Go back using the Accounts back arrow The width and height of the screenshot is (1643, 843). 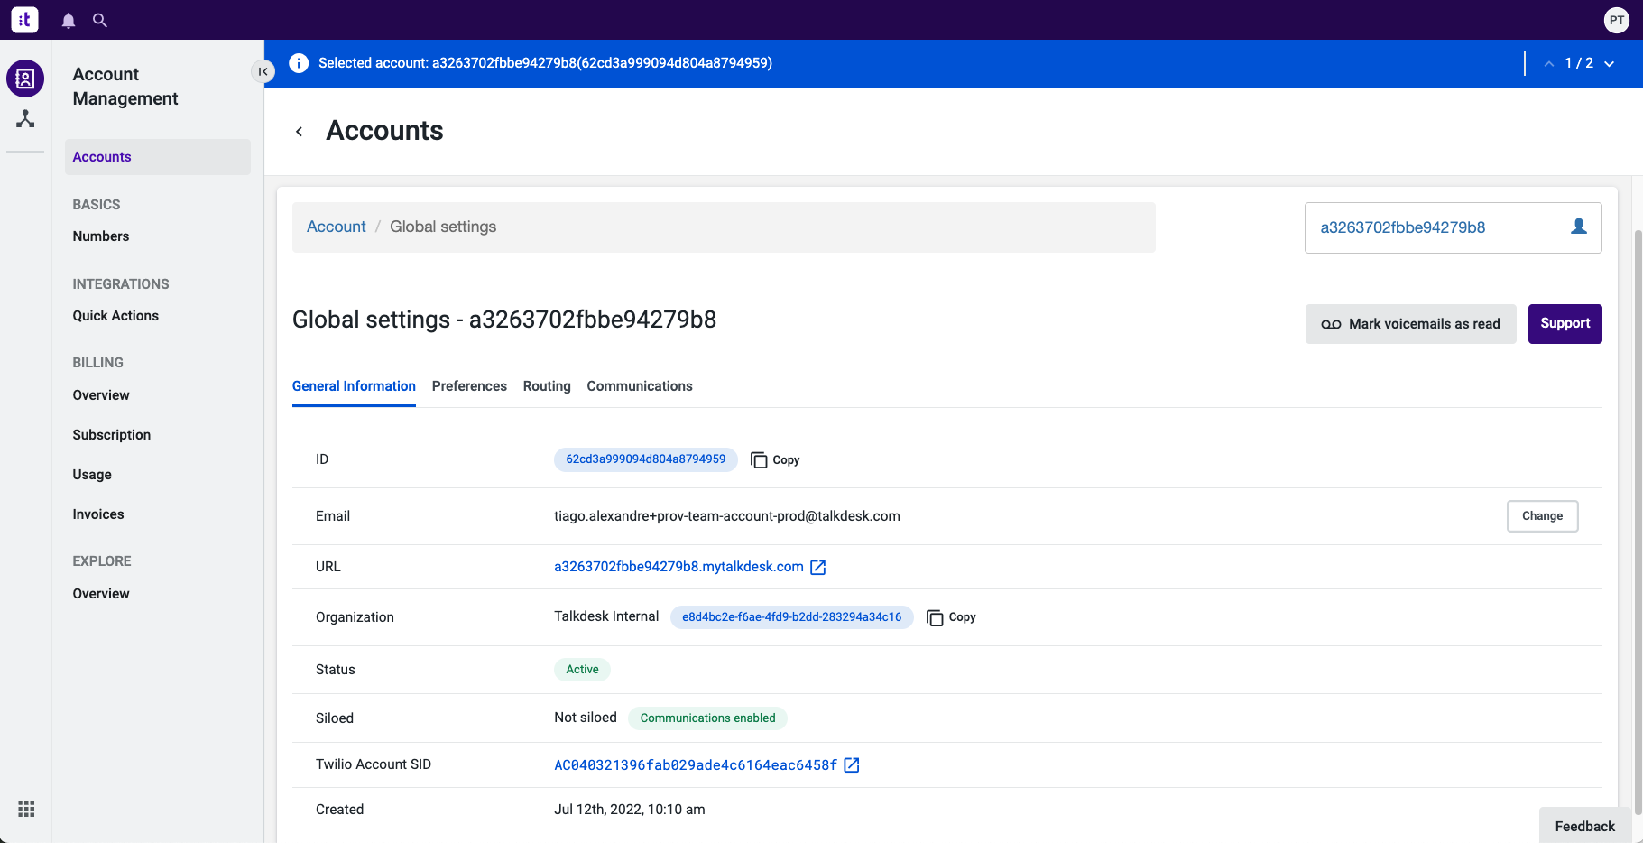tap(300, 132)
